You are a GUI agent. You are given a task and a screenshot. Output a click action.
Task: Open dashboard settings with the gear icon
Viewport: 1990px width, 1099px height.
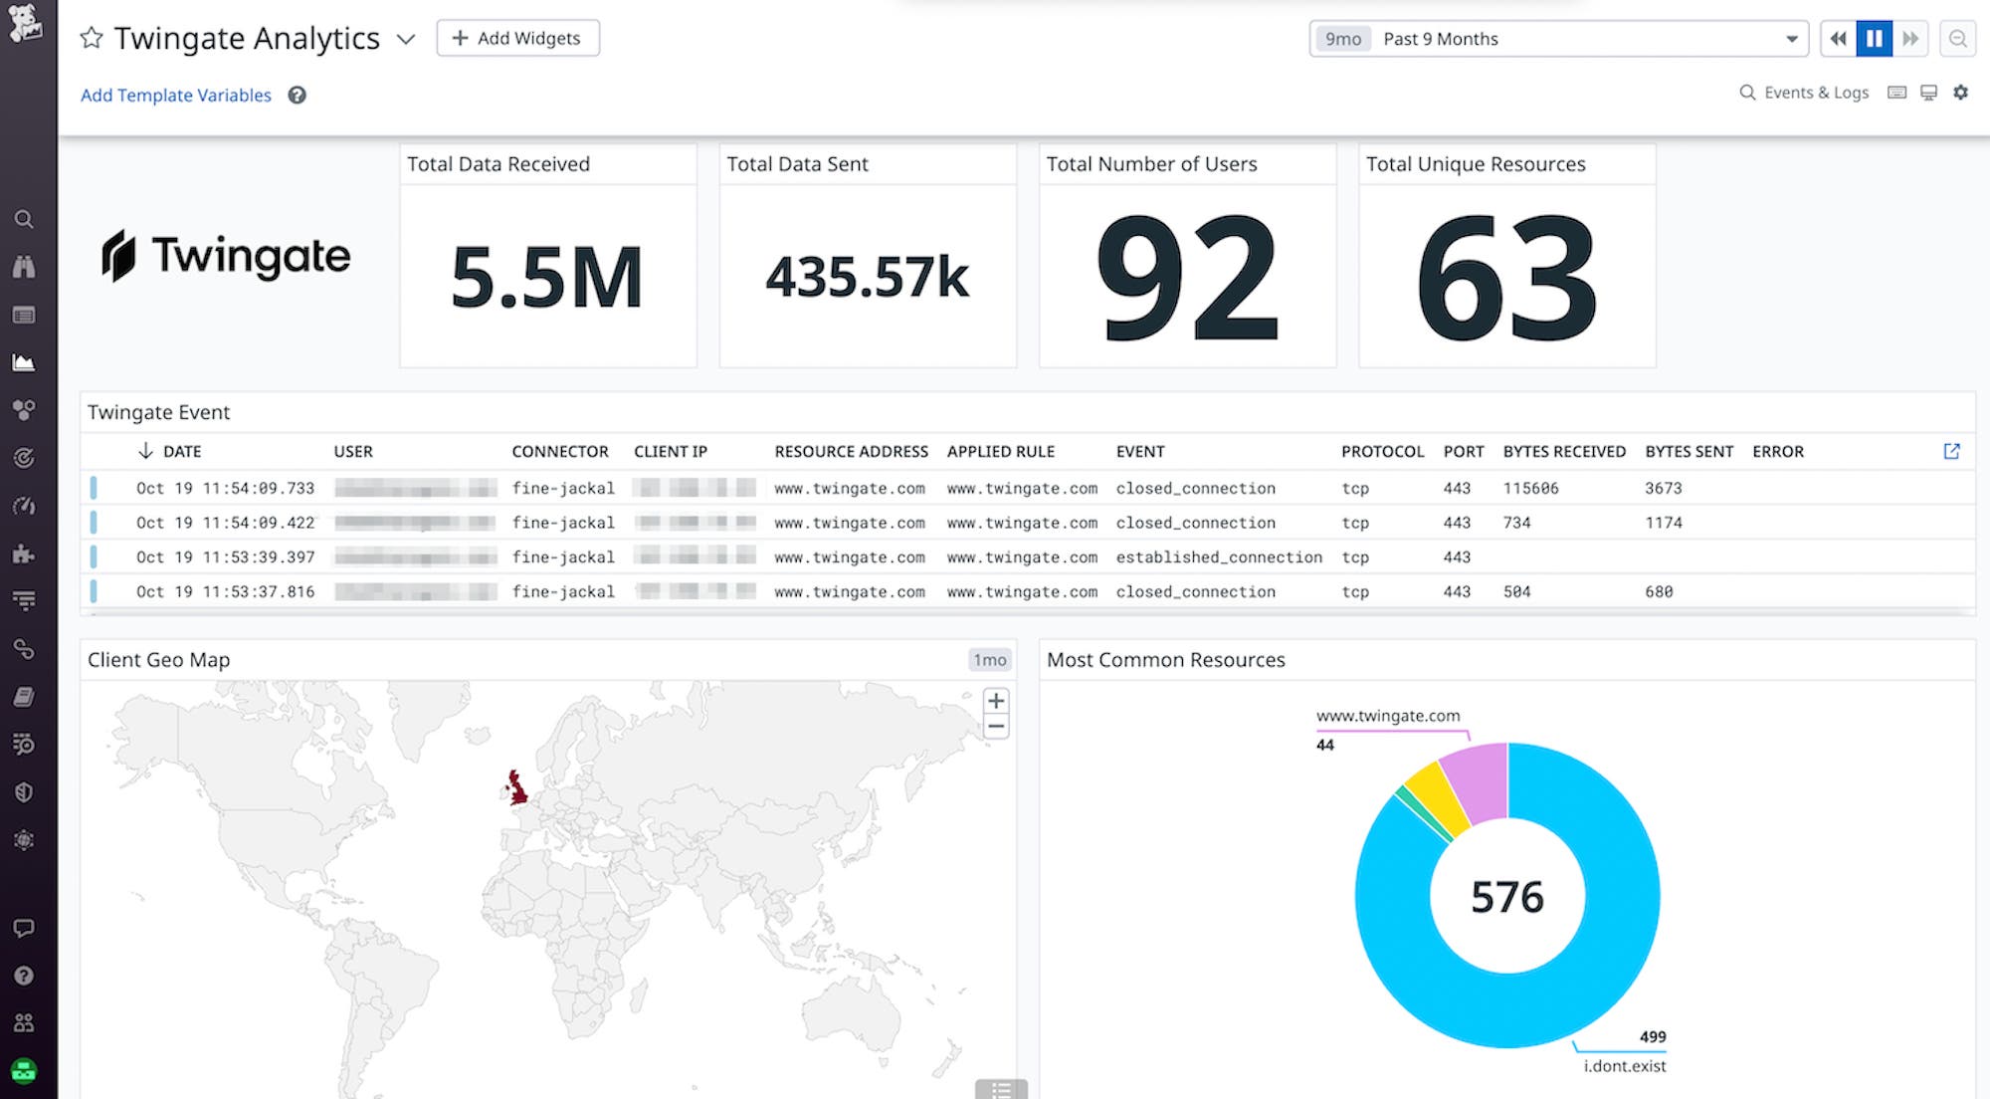pyautogui.click(x=1961, y=92)
